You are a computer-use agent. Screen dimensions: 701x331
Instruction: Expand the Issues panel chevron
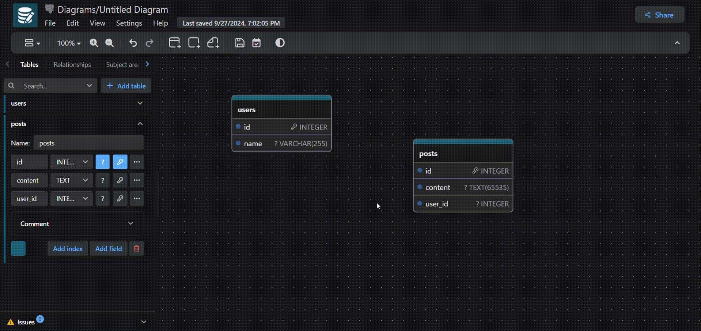(x=144, y=322)
